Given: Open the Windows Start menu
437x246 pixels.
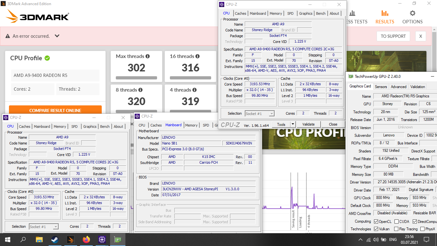Looking at the screenshot, I should (x=8, y=239).
